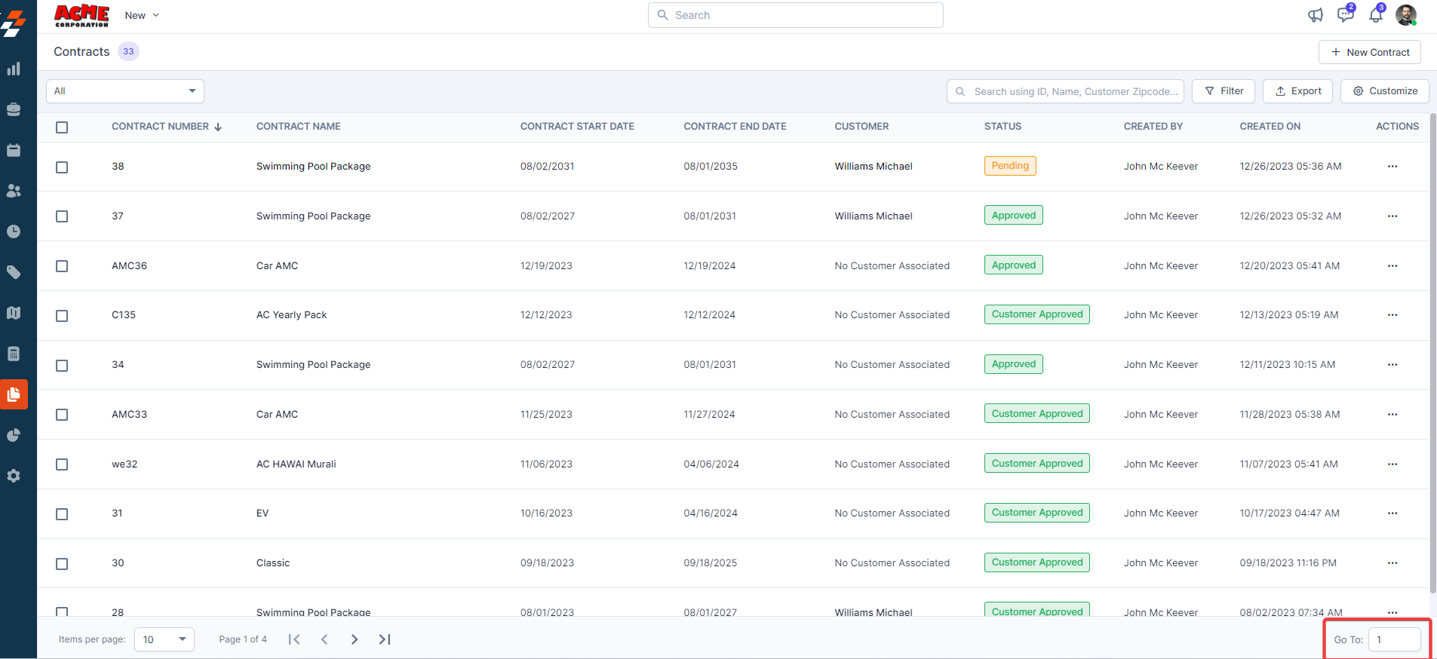The height and width of the screenshot is (659, 1437).
Task: Click the Export button
Action: pos(1297,91)
